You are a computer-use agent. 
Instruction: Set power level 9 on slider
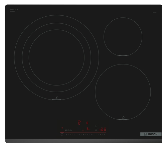click(105, 134)
